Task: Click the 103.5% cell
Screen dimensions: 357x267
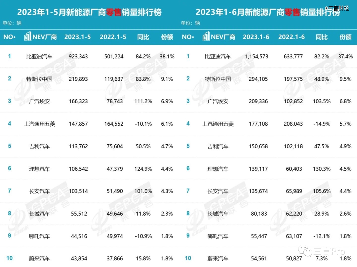Action: pyautogui.click(x=322, y=101)
